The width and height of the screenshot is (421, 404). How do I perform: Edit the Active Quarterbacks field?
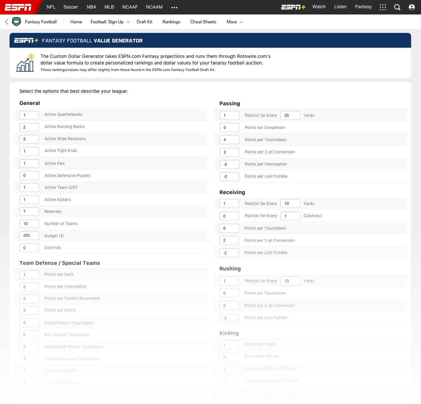click(29, 115)
